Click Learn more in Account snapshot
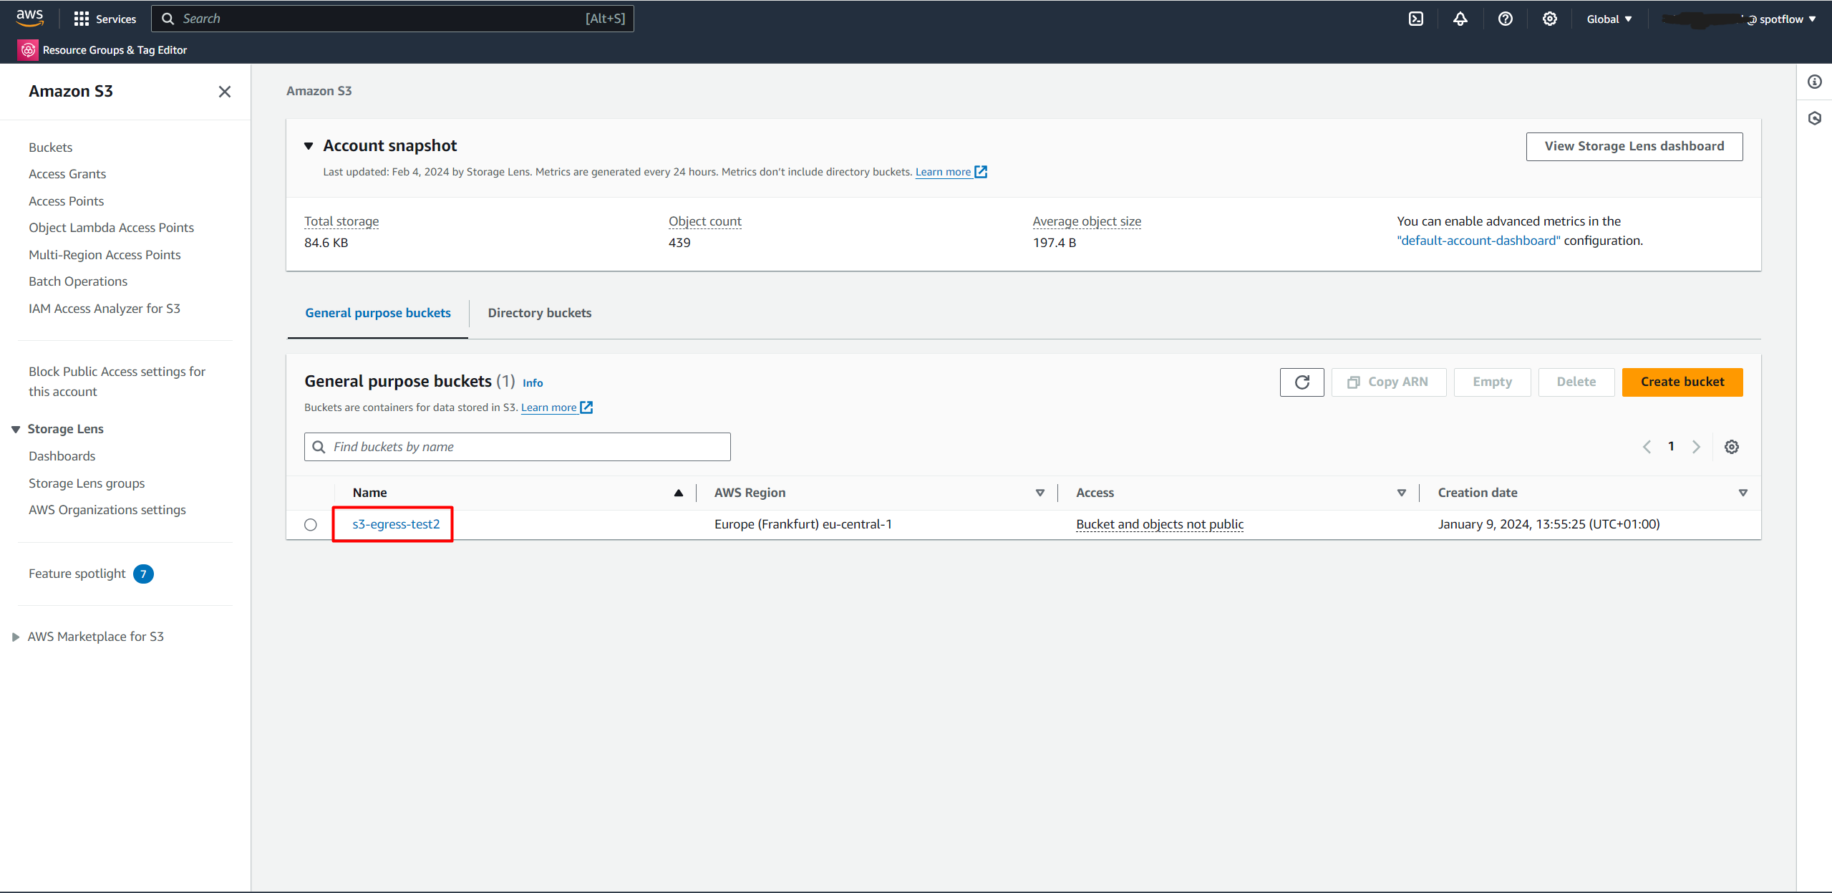 tap(943, 172)
